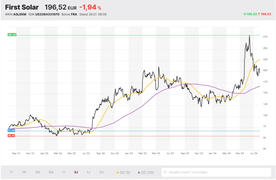Click the First Solar title

click(22, 7)
